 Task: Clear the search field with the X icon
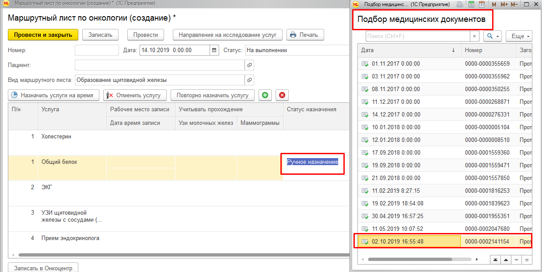[475, 36]
